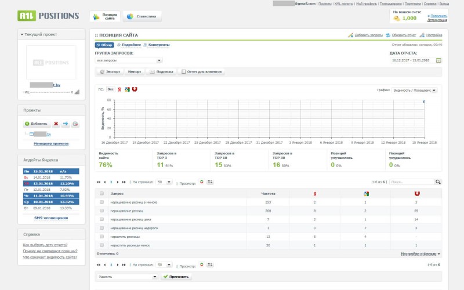Open the Конкуренты view tab
This screenshot has width=464, height=290.
pos(157,45)
